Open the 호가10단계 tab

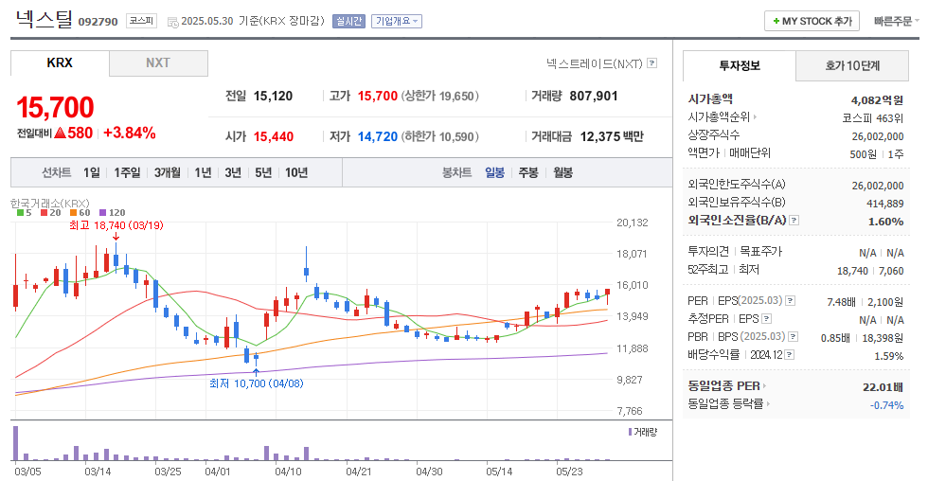coord(852,65)
